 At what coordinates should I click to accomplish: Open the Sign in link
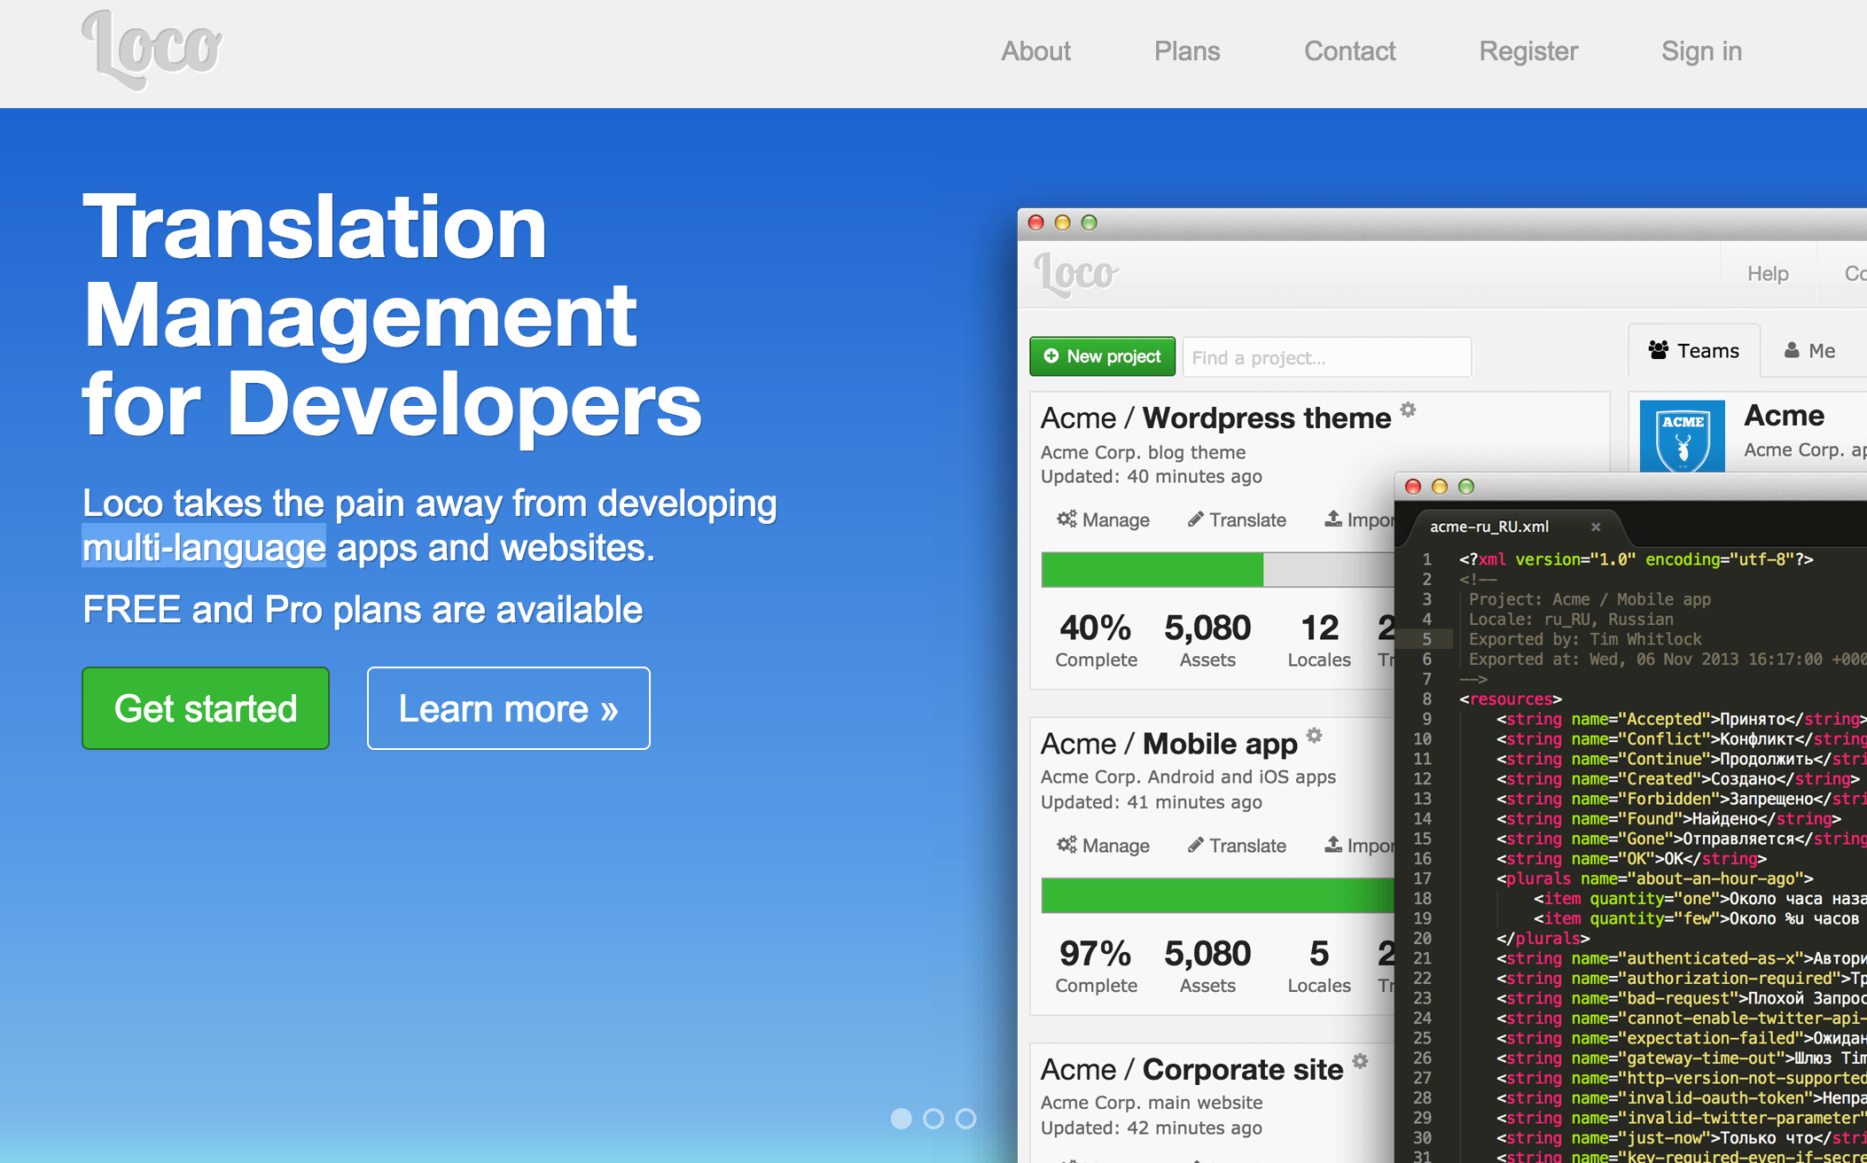click(x=1701, y=51)
